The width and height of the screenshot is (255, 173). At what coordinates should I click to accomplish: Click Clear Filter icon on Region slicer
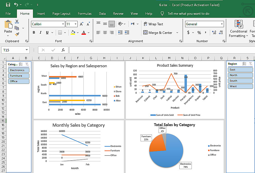tap(251, 64)
